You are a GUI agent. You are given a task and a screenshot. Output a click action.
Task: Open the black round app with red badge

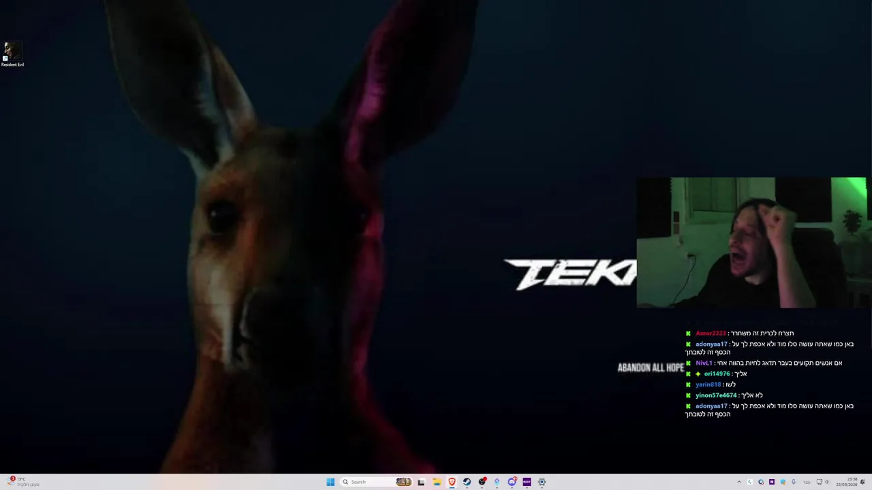[482, 482]
